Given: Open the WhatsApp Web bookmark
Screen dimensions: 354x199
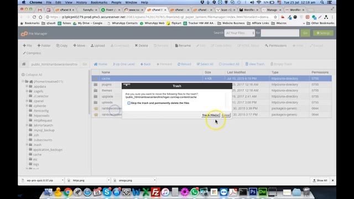Looking at the screenshot, I should pos(152,23).
